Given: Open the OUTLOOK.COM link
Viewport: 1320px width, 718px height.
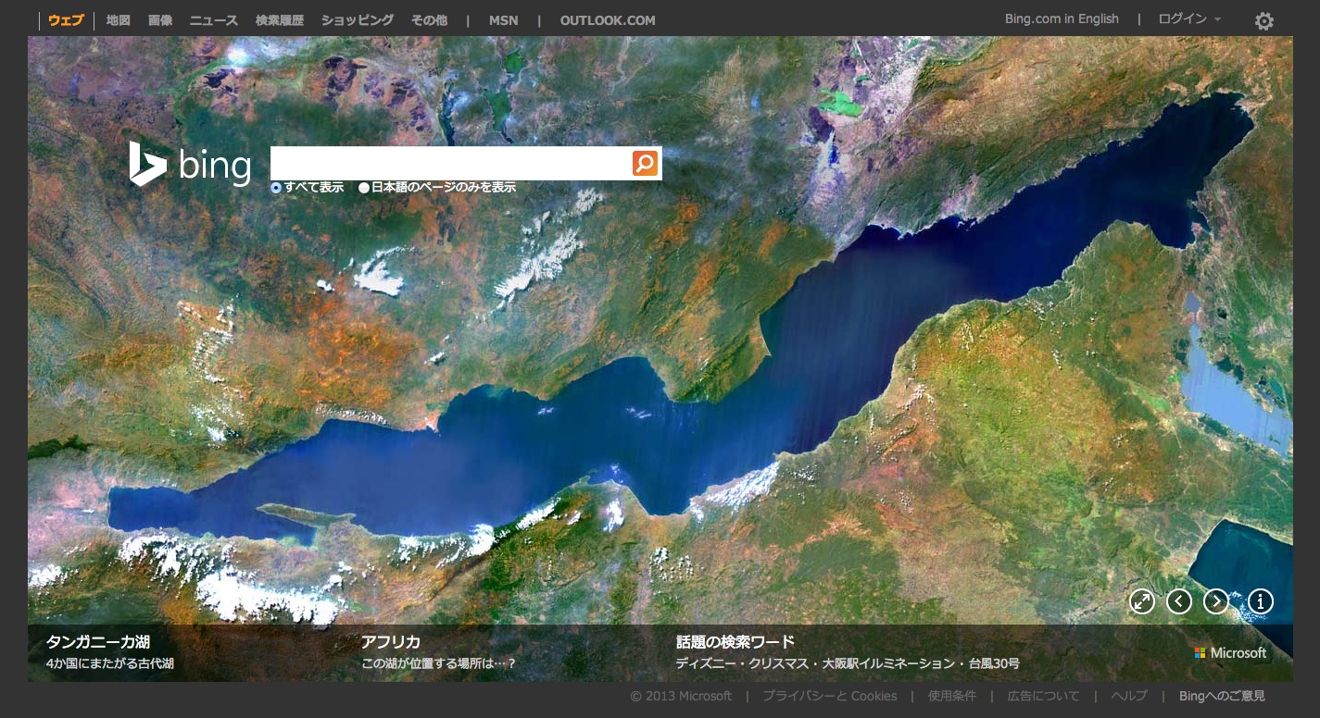Looking at the screenshot, I should coord(608,20).
